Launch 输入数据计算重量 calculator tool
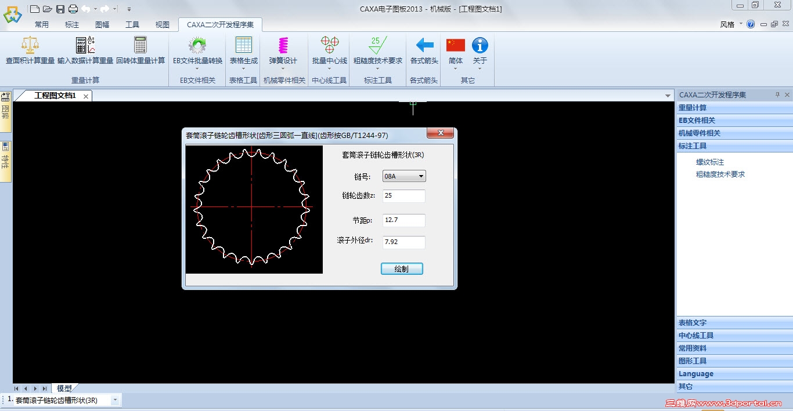This screenshot has width=793, height=411. (85, 51)
